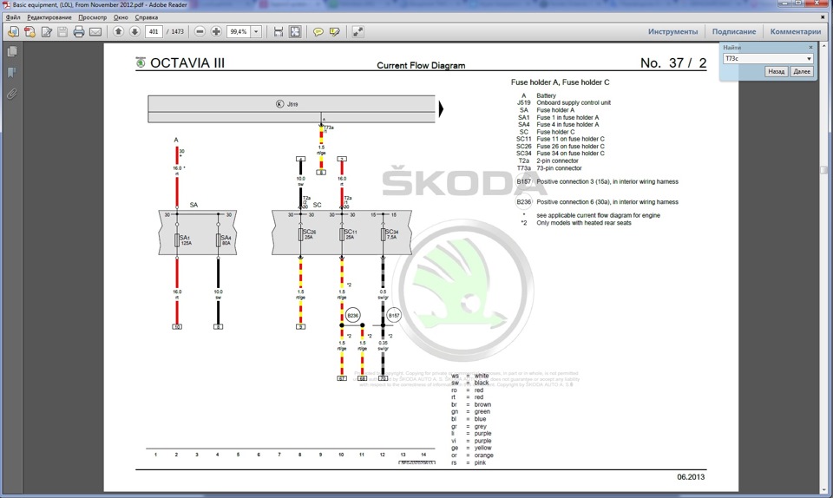Close the Найти search panel

point(810,47)
